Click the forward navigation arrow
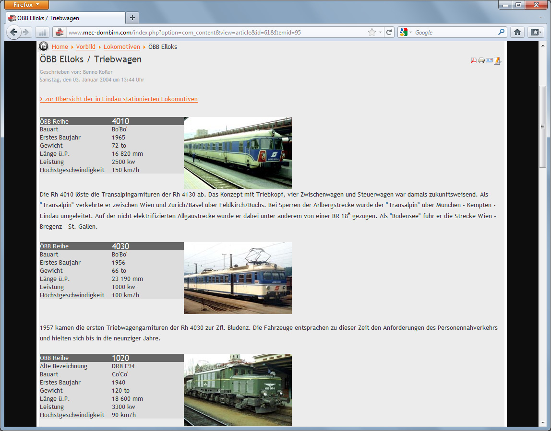 click(x=25, y=32)
